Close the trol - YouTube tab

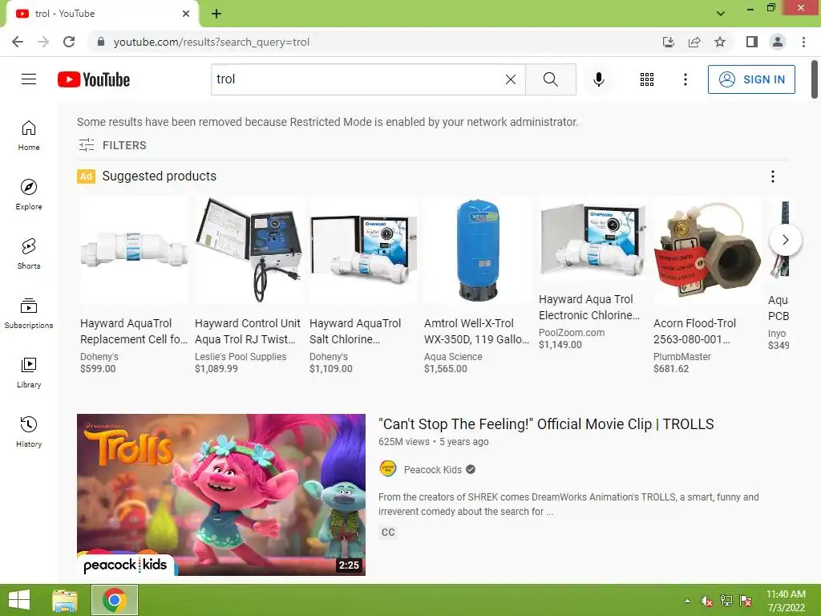coord(186,14)
